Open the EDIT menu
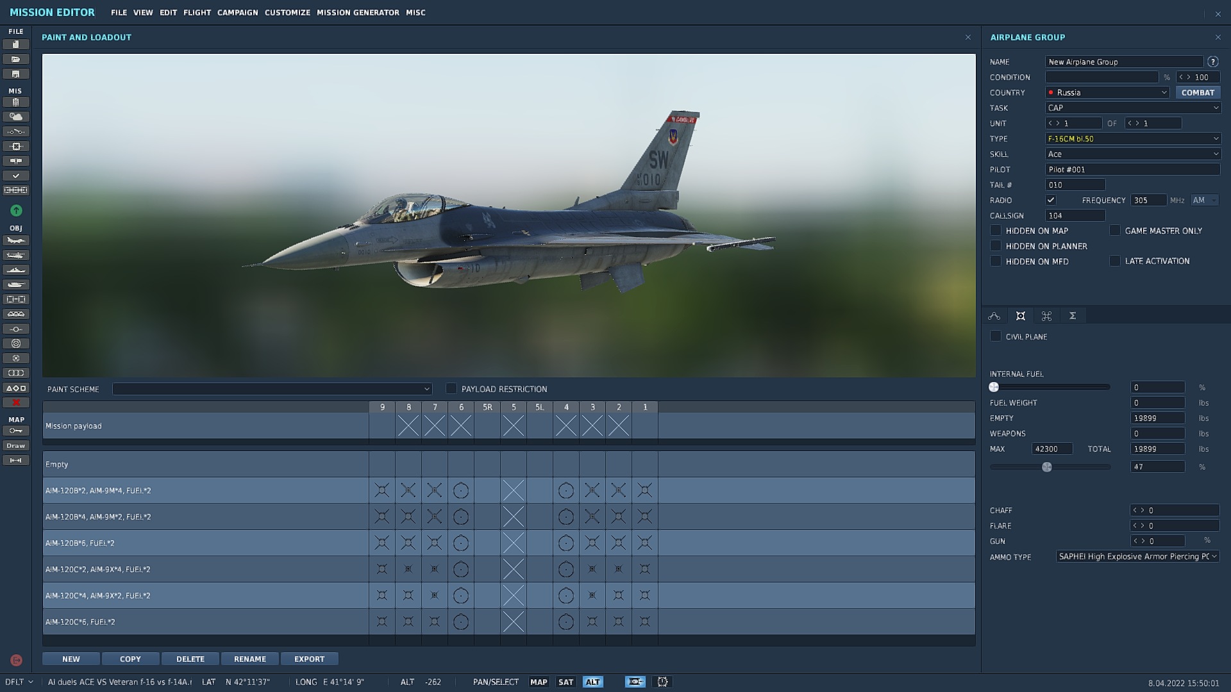Viewport: 1231px width, 692px height. point(168,12)
